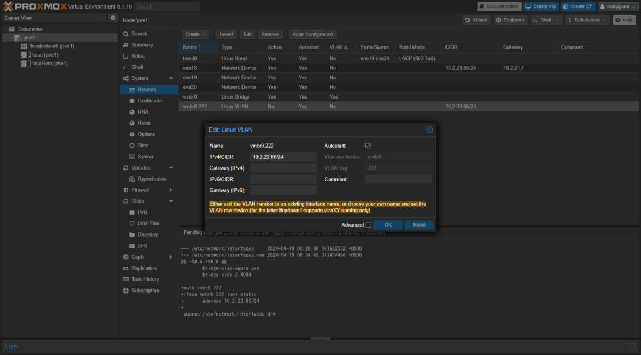Click the Gateway (IPv6) input field
Viewport: 641px width, 355px height.
[x=284, y=190]
